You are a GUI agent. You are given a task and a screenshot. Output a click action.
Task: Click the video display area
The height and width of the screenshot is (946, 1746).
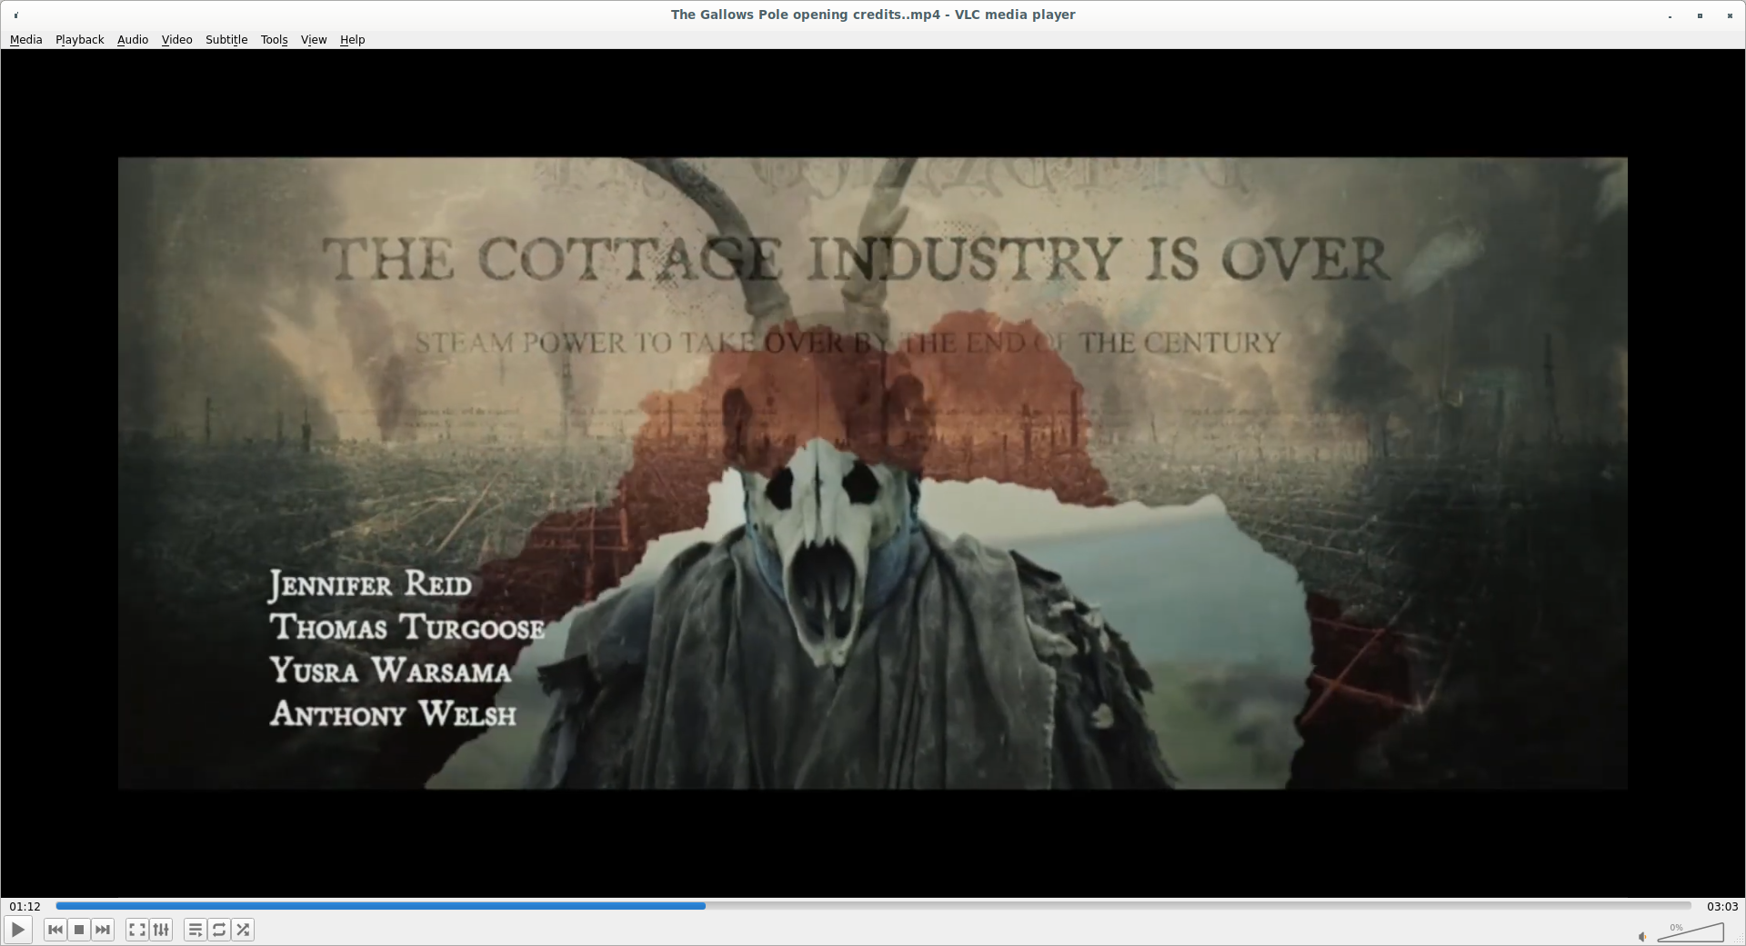[x=873, y=473]
